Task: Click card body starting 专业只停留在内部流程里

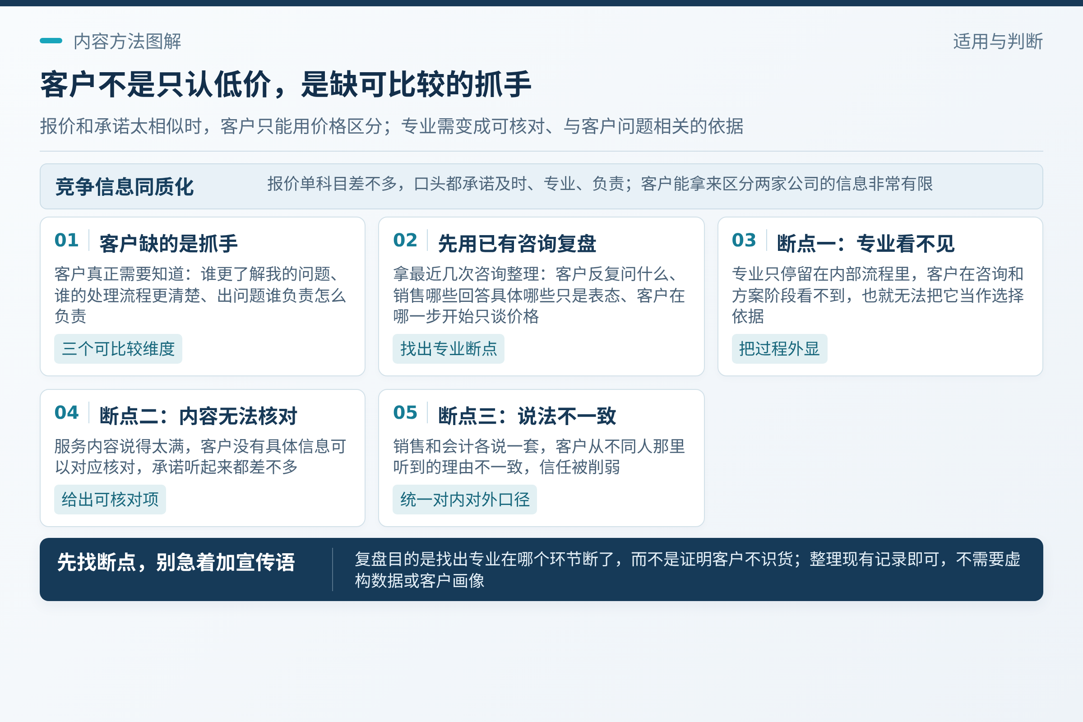Action: (x=878, y=295)
